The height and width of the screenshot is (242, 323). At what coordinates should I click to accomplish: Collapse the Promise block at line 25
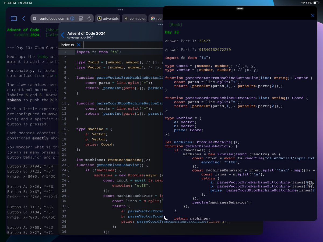pyautogui.click(x=68, y=176)
